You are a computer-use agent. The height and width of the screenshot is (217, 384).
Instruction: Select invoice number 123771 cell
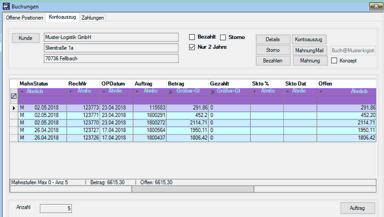83,115
